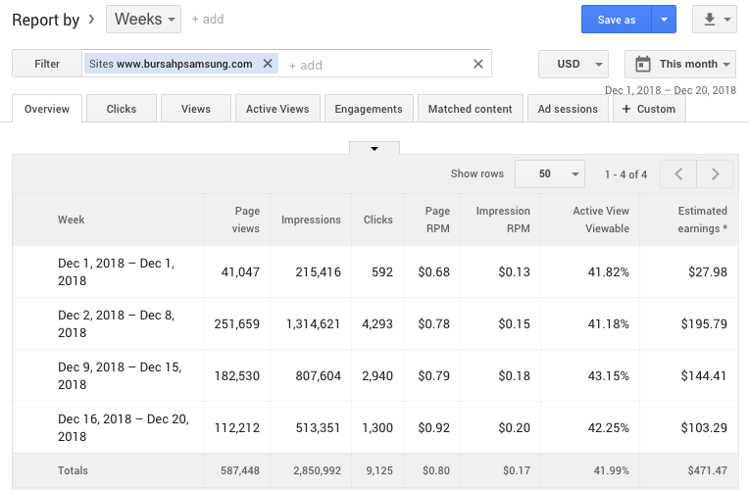The height and width of the screenshot is (490, 749).
Task: Collapse chart using the small arrow tab
Action: coord(374,148)
